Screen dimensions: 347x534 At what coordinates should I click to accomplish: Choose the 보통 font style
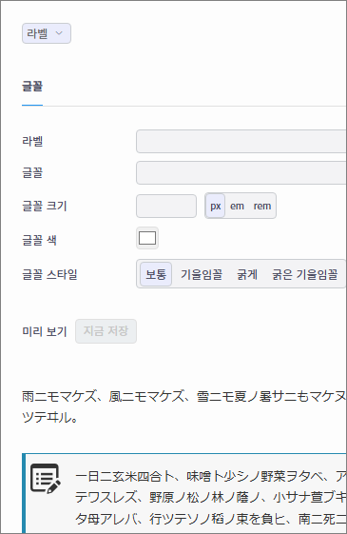[156, 274]
